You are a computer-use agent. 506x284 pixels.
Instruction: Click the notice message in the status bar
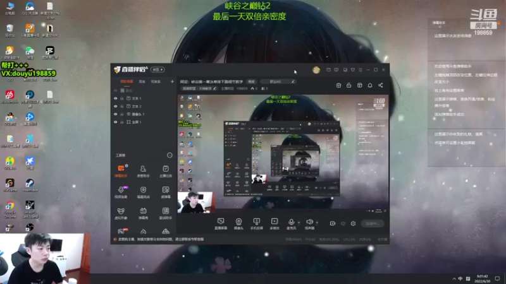point(161,239)
